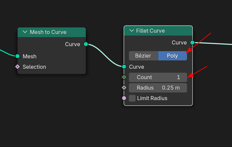Click the Limit Radius boolean socket
Viewport: 232px width, 147px height.
124,98
